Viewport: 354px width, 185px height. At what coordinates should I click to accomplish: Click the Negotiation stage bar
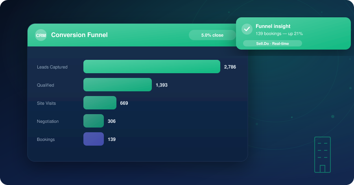94,121
